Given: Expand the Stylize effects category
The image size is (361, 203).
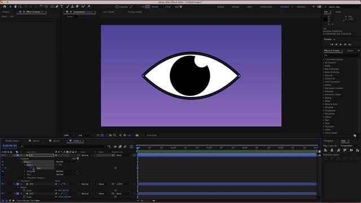Looking at the screenshot, I should [324, 117].
